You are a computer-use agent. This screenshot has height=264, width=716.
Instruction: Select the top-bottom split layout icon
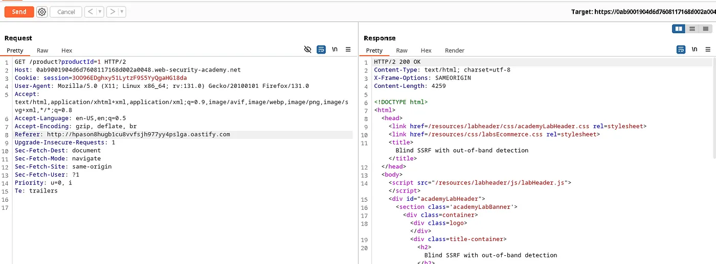(692, 29)
